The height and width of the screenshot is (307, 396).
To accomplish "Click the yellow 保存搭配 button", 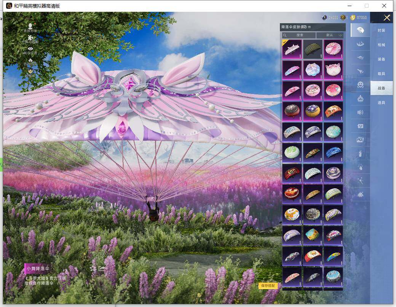I will tap(268, 286).
